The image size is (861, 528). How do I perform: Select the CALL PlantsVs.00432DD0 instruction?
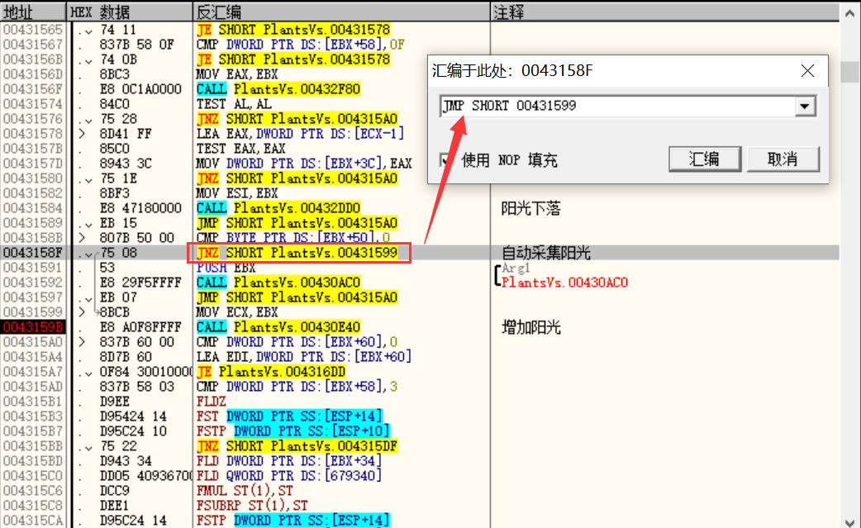click(x=278, y=208)
